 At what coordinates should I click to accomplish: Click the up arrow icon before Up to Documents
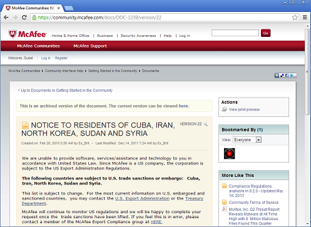click(19, 90)
